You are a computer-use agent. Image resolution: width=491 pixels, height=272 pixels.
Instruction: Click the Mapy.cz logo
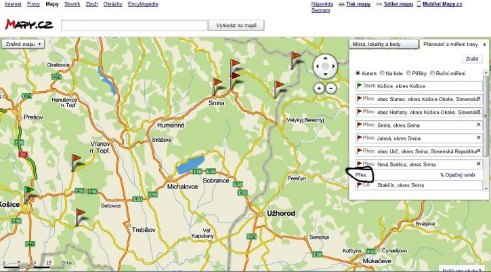[x=29, y=25]
